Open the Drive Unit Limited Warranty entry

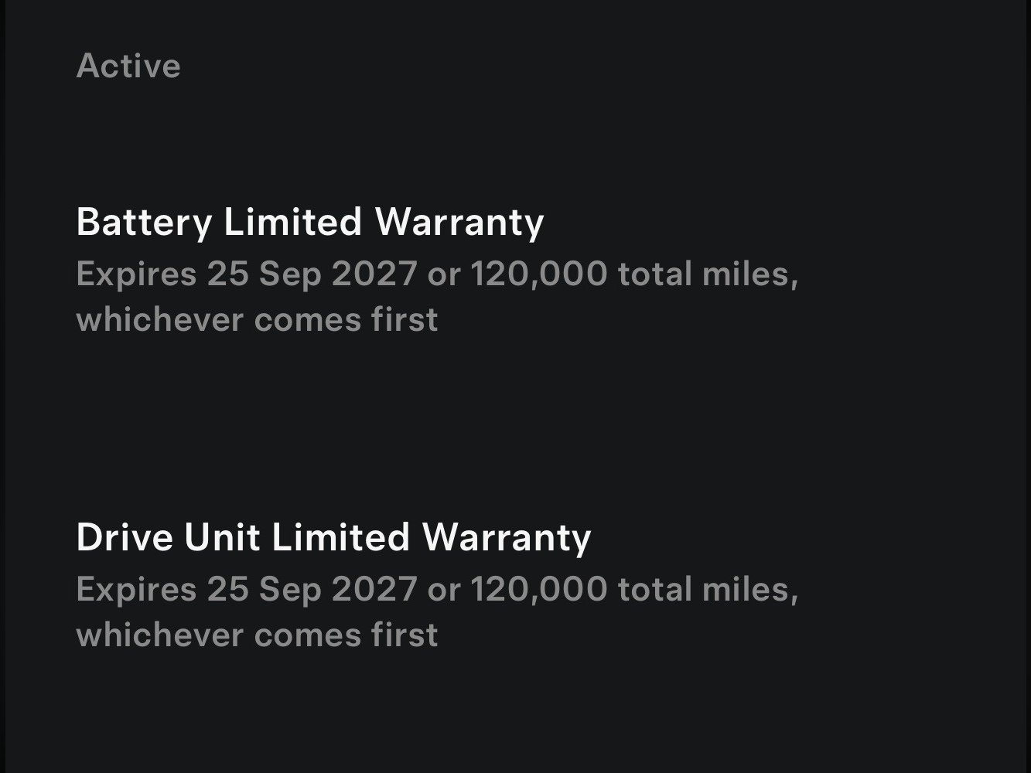pos(333,537)
